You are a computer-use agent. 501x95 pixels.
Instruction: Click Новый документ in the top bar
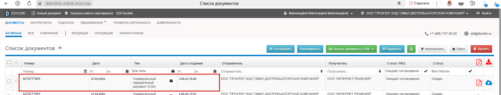pos(47,13)
